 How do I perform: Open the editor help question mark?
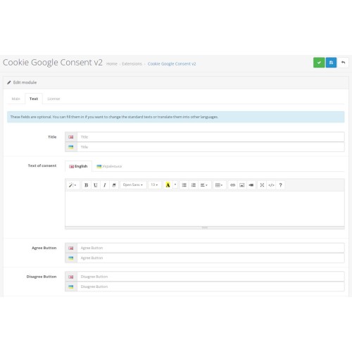coord(280,185)
